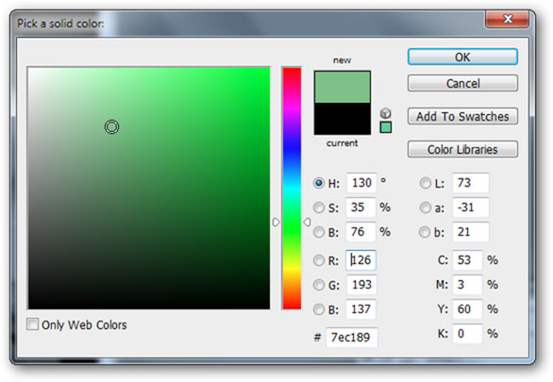Enable the Only Web Colors checkbox
This screenshot has width=553, height=382.
click(32, 324)
